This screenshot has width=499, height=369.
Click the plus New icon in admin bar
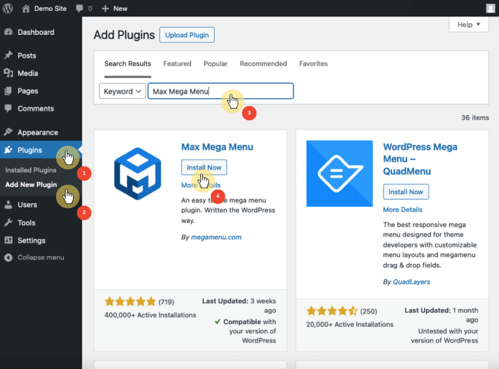click(x=105, y=9)
